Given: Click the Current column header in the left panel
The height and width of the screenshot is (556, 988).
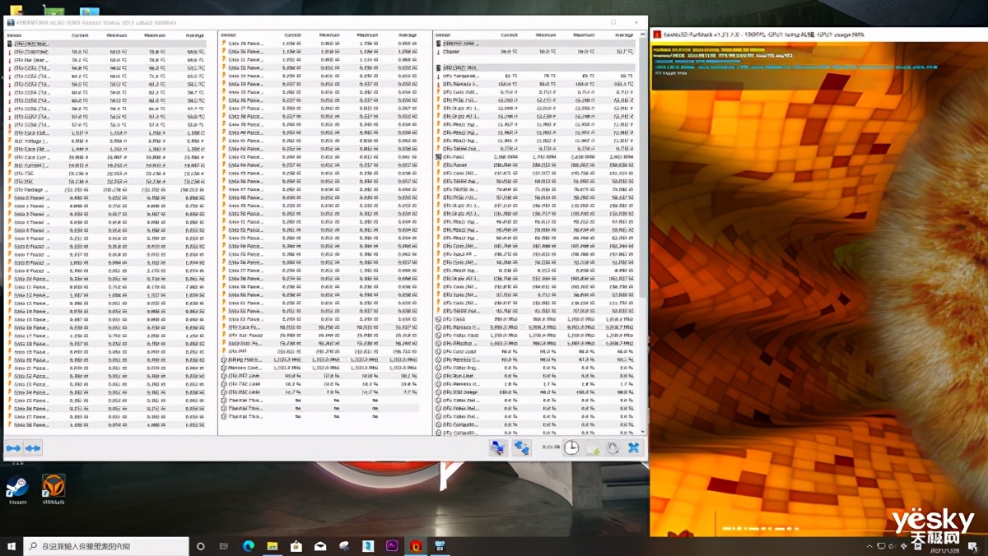Looking at the screenshot, I should (x=80, y=35).
